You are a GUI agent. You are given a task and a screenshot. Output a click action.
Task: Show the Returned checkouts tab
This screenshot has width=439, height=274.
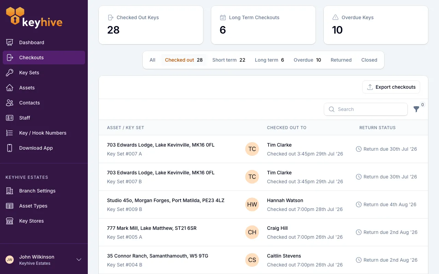click(341, 60)
